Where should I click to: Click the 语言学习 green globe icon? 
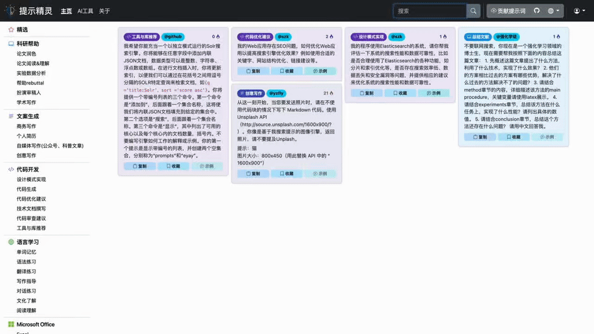pyautogui.click(x=11, y=242)
